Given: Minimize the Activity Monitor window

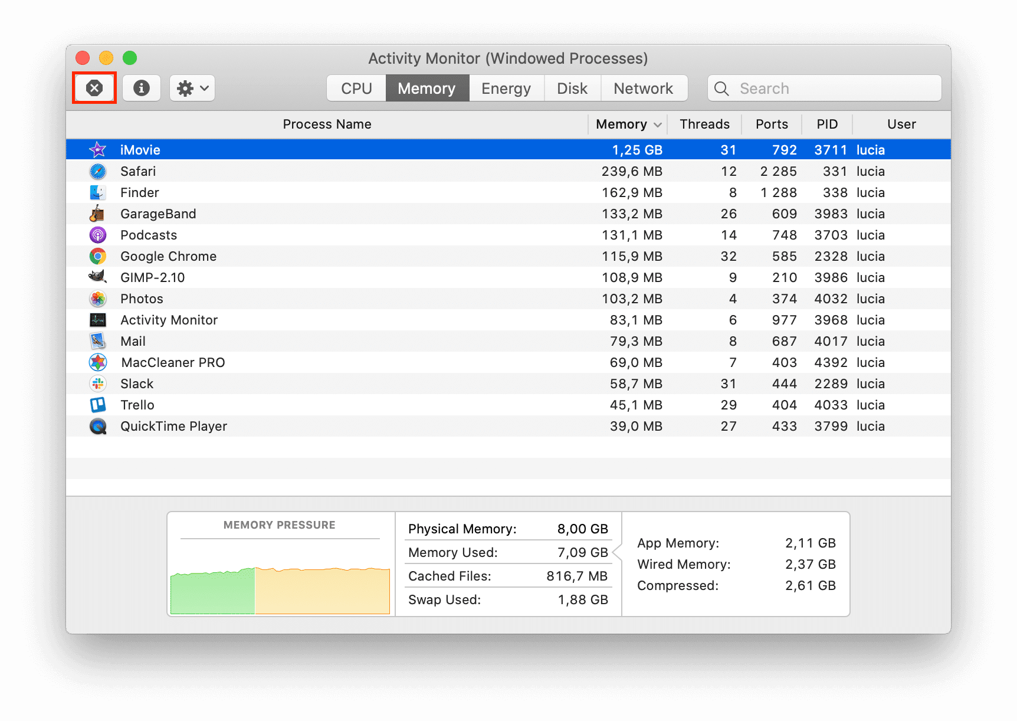Looking at the screenshot, I should pos(106,58).
